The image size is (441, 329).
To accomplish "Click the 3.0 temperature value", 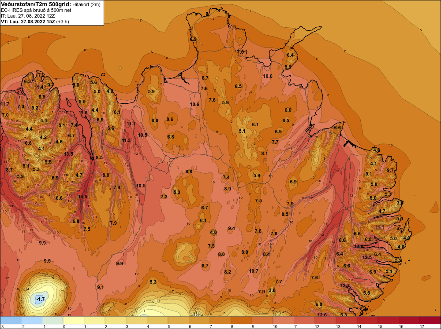I will (x=272, y=290).
